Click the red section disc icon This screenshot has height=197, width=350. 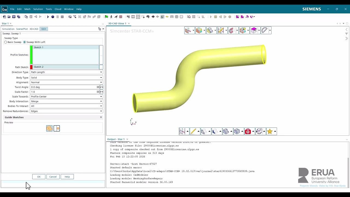coord(232,30)
